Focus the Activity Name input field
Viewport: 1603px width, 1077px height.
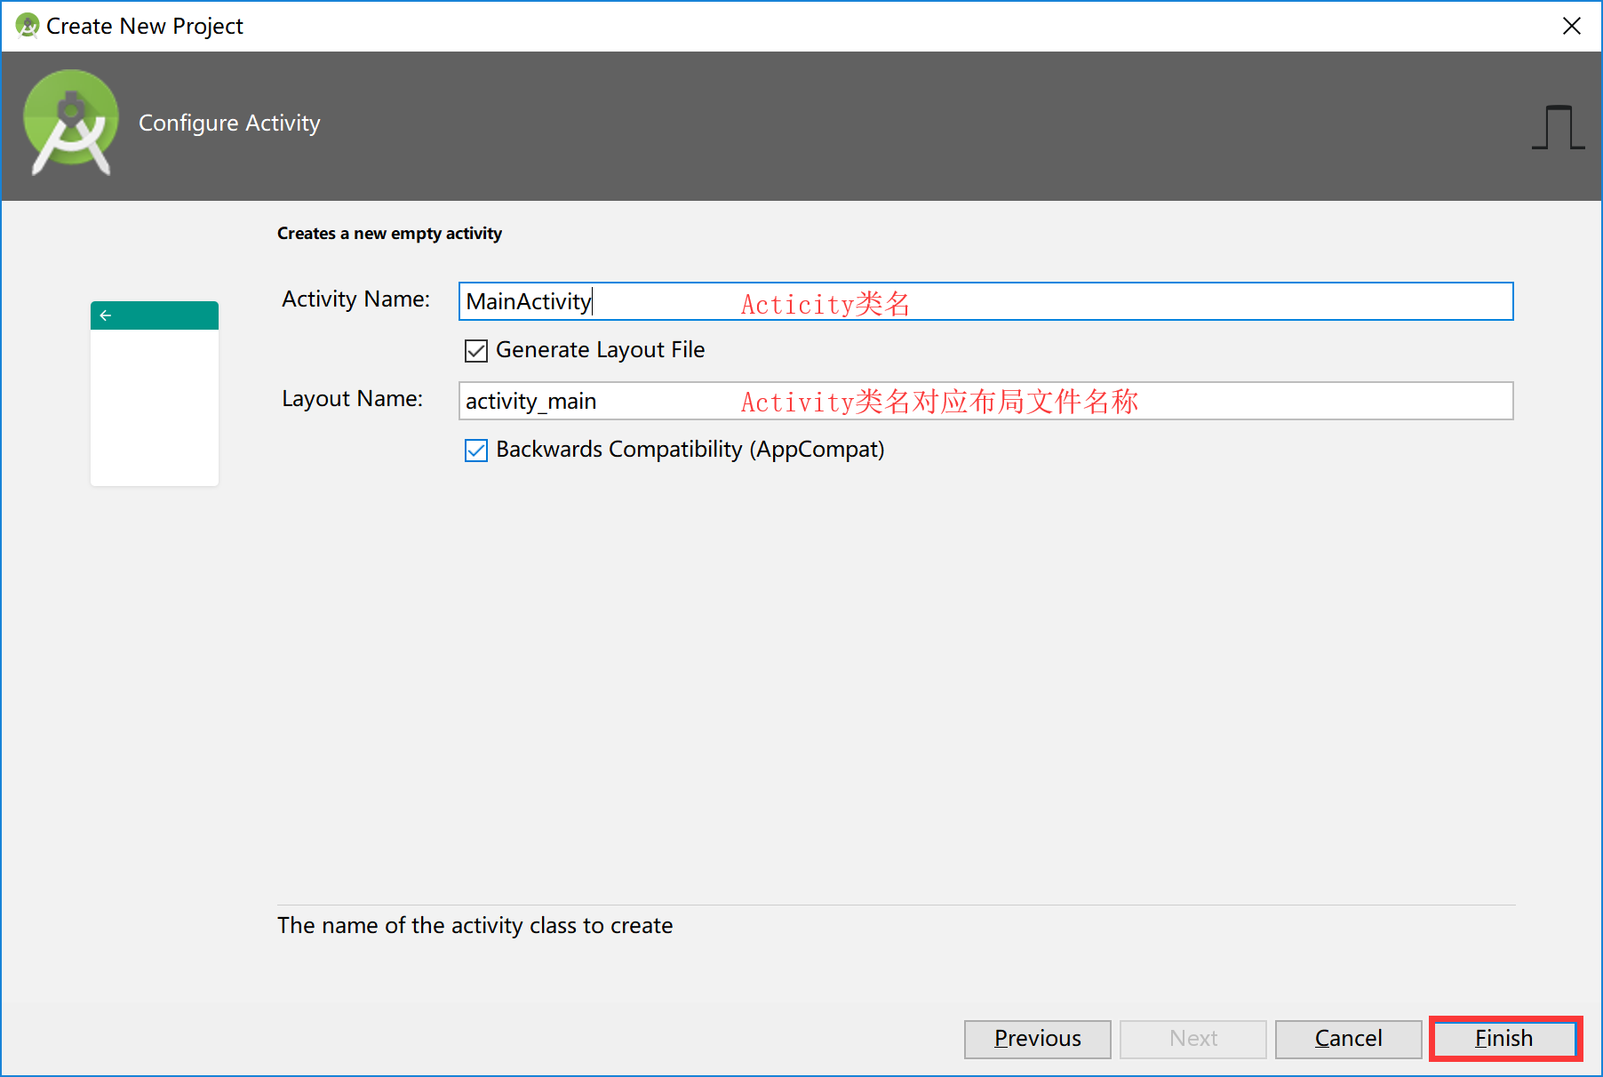coord(985,301)
